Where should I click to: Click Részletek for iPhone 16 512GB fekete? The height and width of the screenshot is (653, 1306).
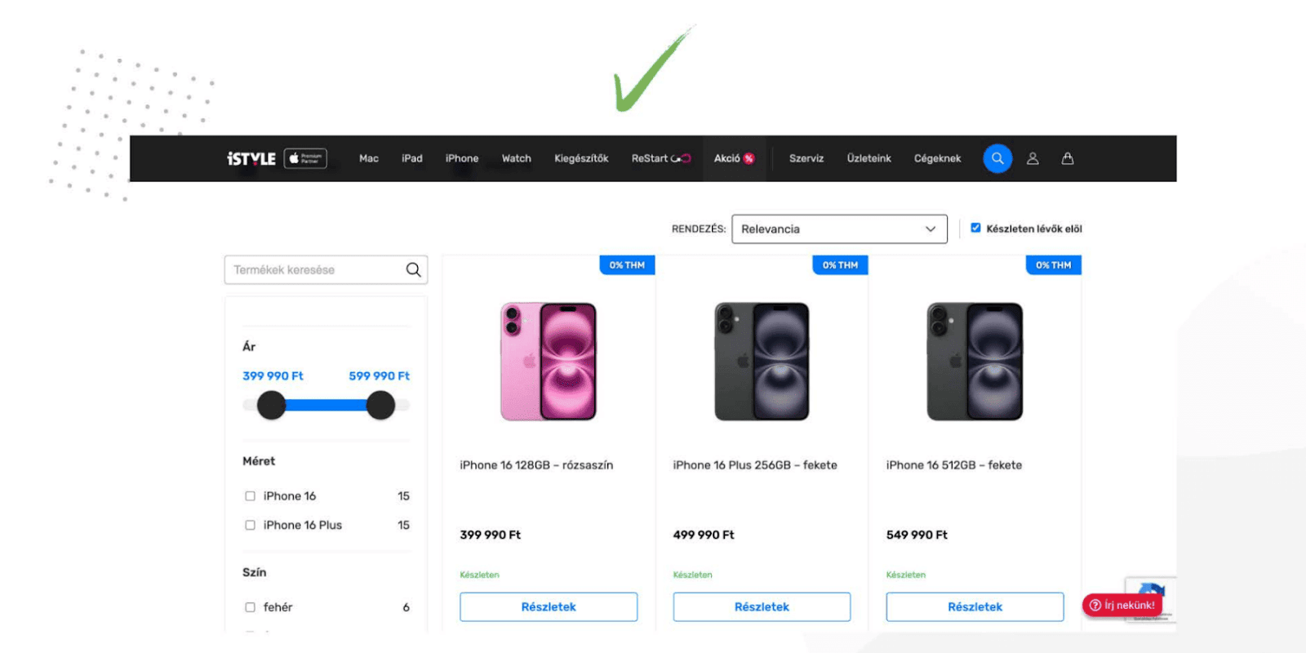[x=975, y=606]
